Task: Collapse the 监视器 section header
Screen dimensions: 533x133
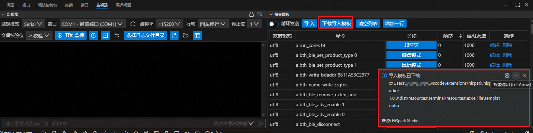Action: point(10,14)
